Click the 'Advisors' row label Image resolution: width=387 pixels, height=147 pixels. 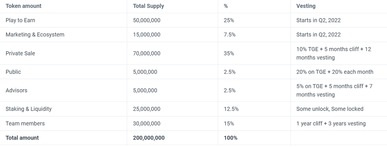tap(16, 91)
